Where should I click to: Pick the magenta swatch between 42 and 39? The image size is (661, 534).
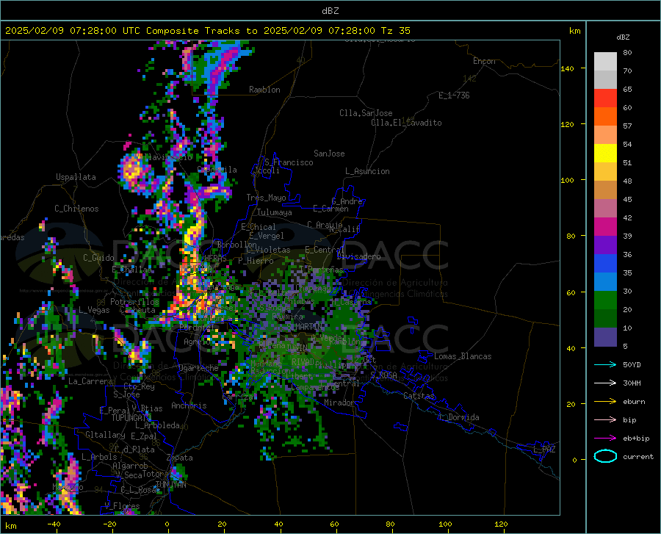click(605, 227)
